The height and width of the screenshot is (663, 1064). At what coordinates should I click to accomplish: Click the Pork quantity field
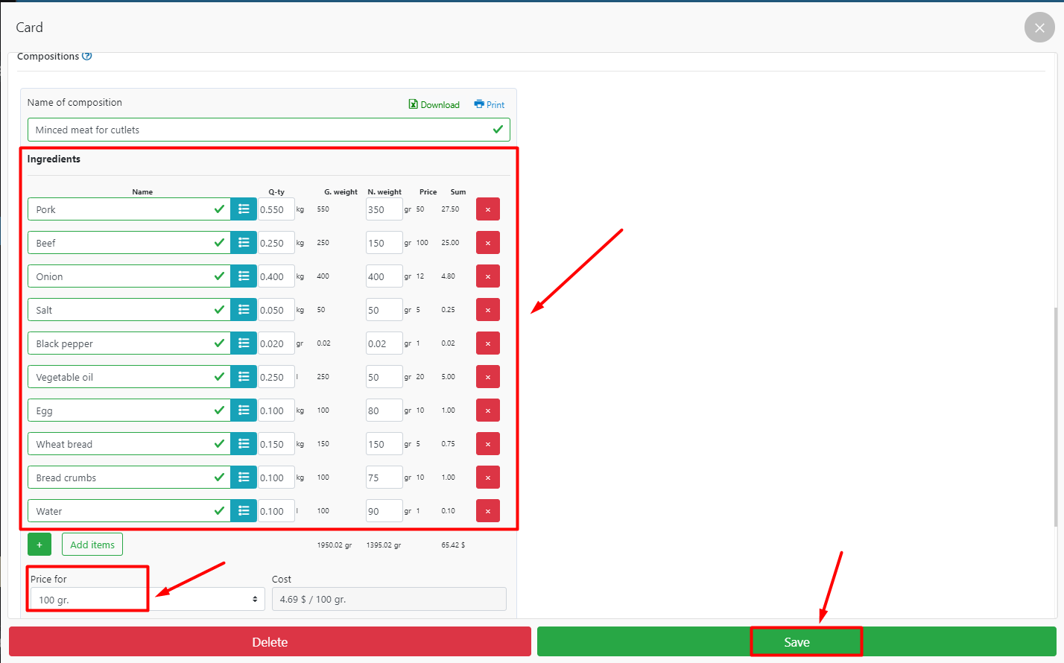pyautogui.click(x=276, y=209)
